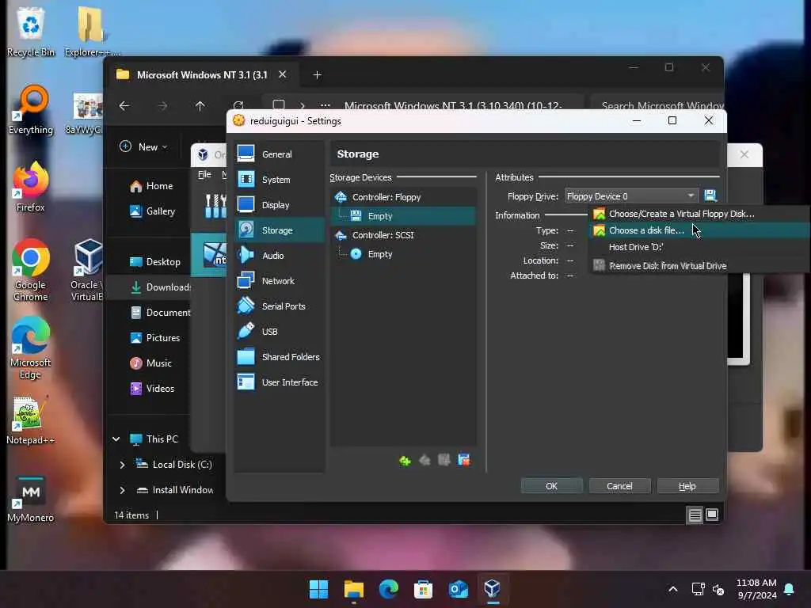Open File menu in VirtualBox Manager

click(x=204, y=174)
